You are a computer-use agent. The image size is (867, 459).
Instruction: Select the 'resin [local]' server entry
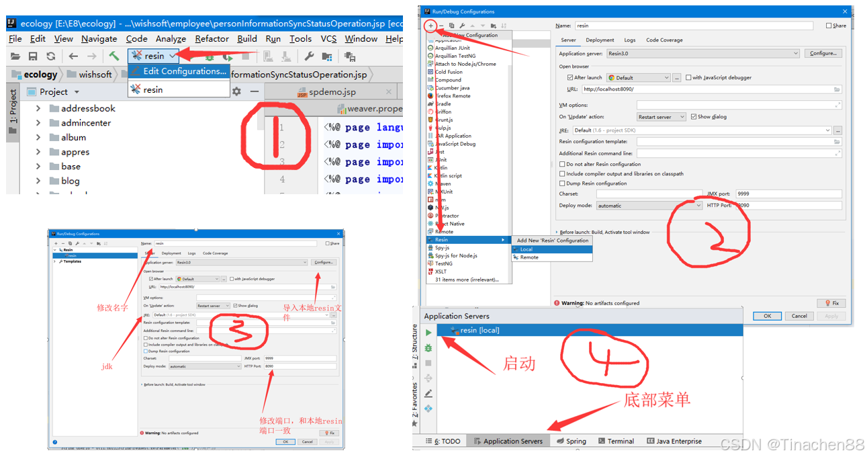tap(480, 330)
